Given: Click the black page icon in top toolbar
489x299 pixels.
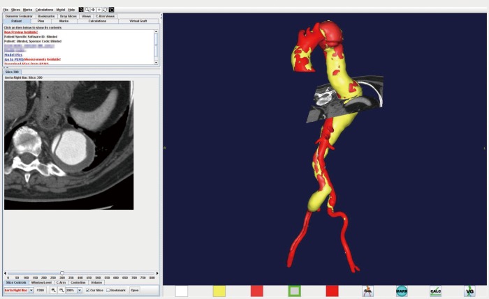Looking at the screenshot, I should (x=81, y=10).
